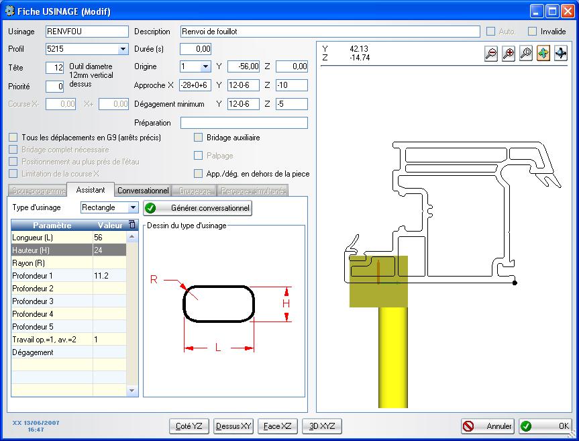The image size is (579, 441).
Task: Open the Conversationnel tab
Action: point(143,191)
